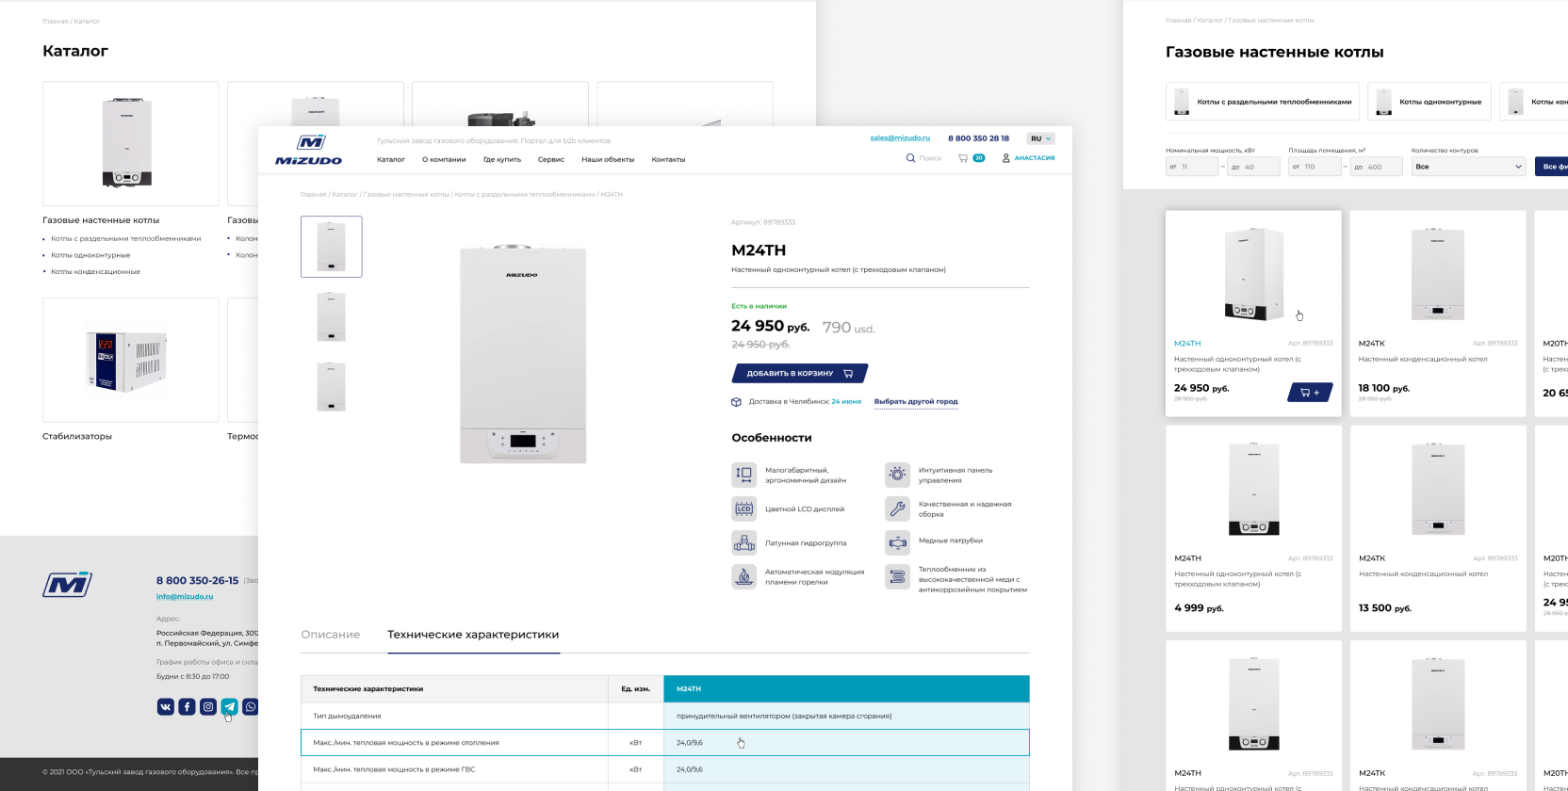
Task: Open the Сервис menu item
Action: click(x=551, y=159)
